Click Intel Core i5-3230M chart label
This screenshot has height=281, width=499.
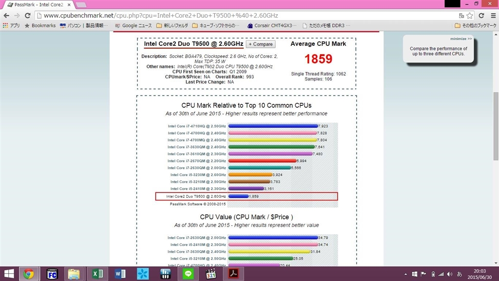click(198, 175)
